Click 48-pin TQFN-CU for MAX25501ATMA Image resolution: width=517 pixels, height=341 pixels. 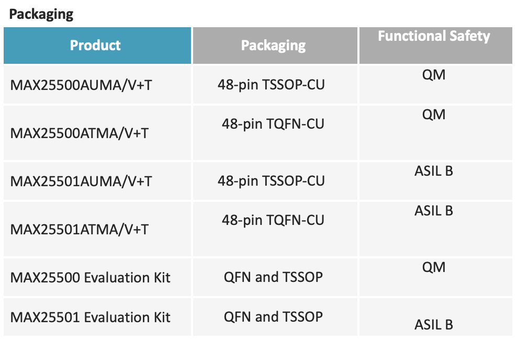273,220
